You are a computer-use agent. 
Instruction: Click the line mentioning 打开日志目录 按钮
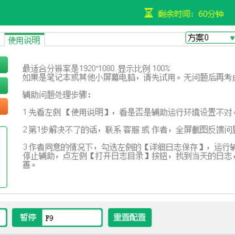(x=129, y=156)
